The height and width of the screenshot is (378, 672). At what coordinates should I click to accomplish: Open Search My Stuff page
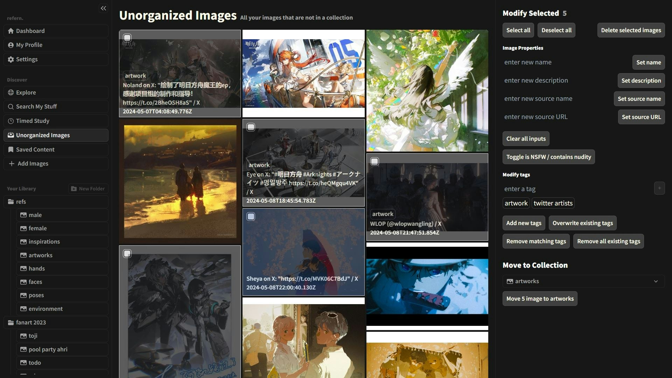36,106
